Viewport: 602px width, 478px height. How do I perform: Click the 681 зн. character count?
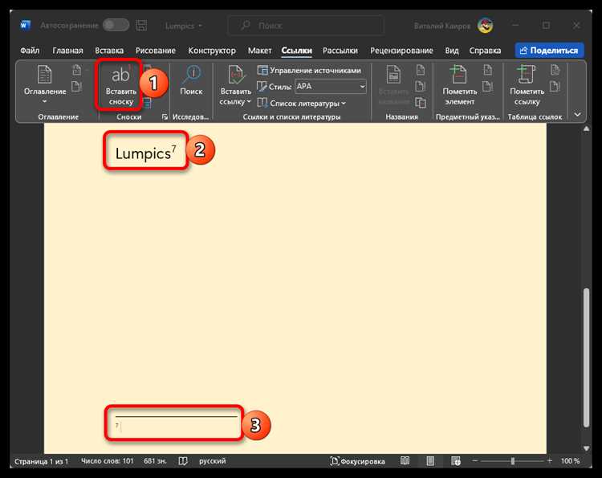155,460
